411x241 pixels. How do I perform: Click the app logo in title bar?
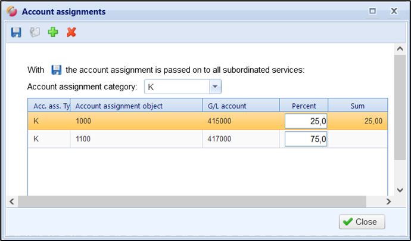[11, 11]
